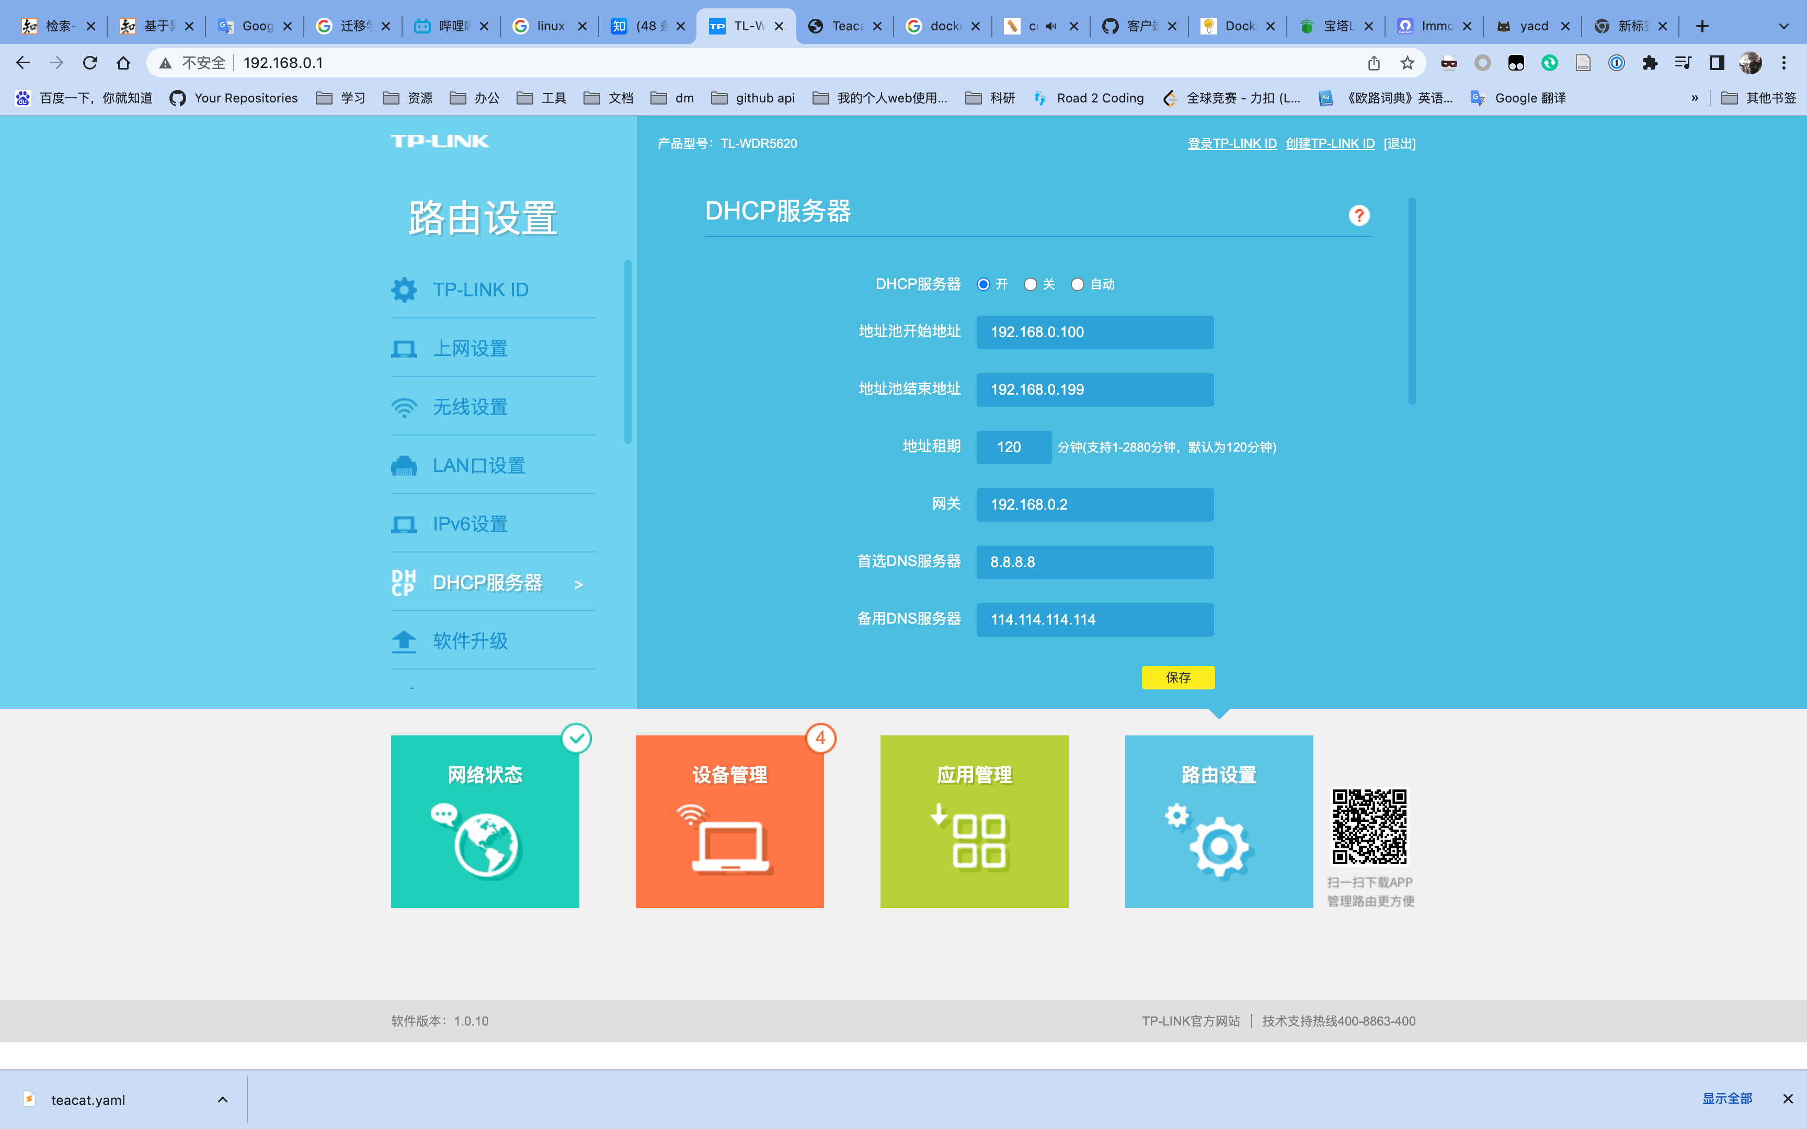Click the 网关 address input field
1807x1129 pixels.
coord(1094,504)
